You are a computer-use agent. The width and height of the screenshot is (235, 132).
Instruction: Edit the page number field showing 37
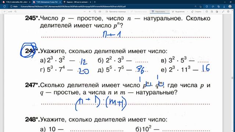(4, 11)
